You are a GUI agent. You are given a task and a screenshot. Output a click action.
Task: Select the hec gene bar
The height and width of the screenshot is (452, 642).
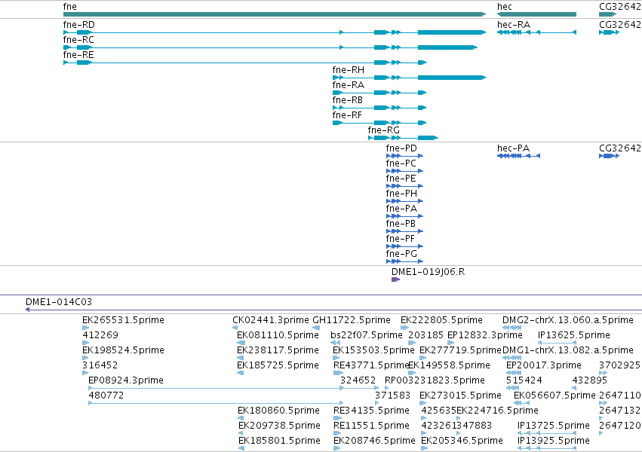(x=536, y=14)
